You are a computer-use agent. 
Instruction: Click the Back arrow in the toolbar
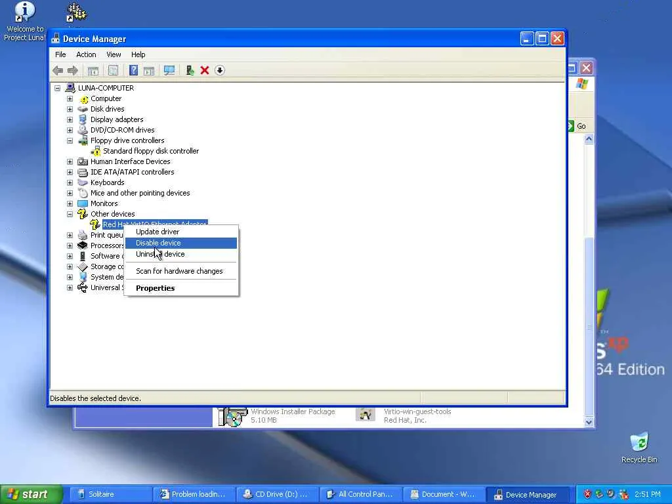(58, 70)
